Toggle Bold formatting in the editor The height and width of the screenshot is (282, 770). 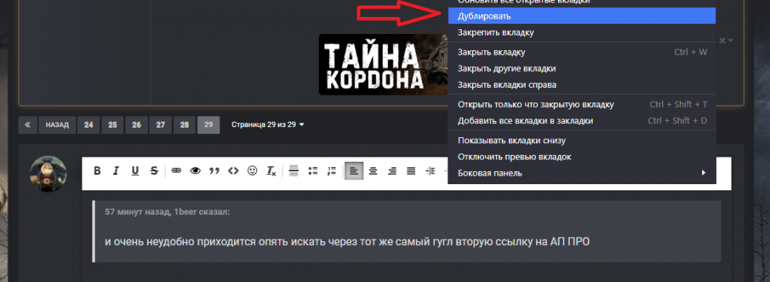click(x=97, y=171)
